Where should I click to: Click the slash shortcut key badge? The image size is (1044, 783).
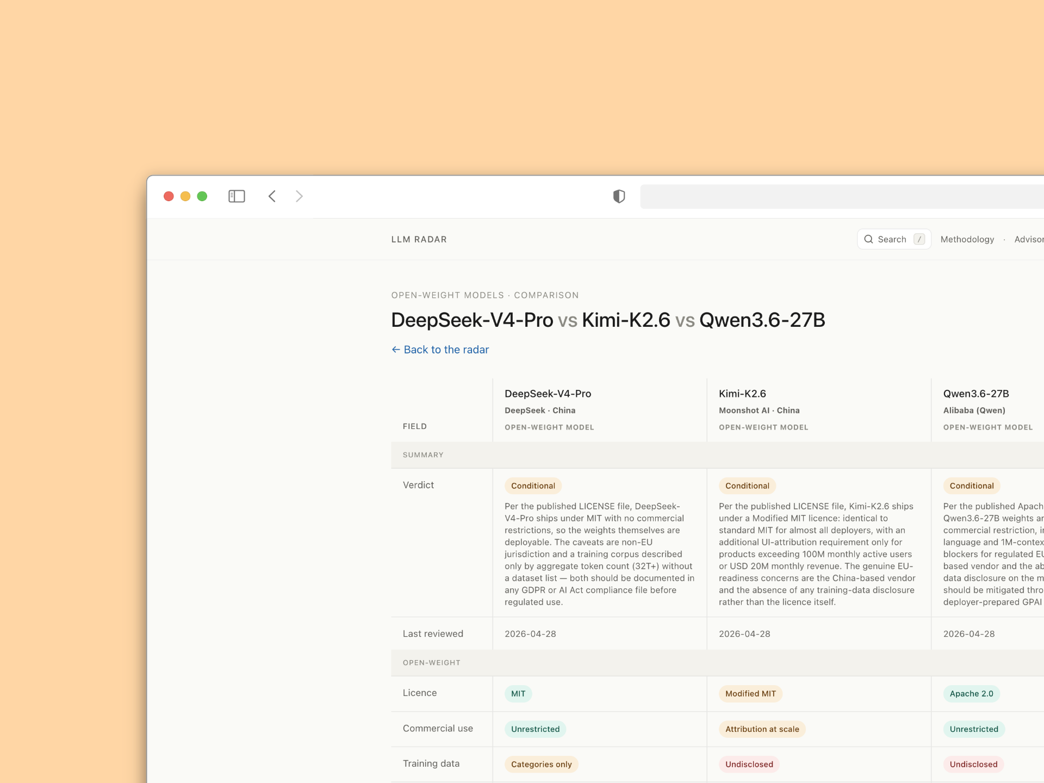[x=919, y=239]
